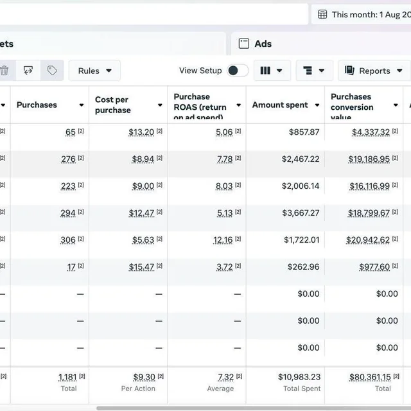Click conversion value $977.60

tap(374, 267)
